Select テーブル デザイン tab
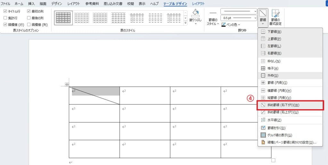This screenshot has height=165, width=328. click(175, 4)
